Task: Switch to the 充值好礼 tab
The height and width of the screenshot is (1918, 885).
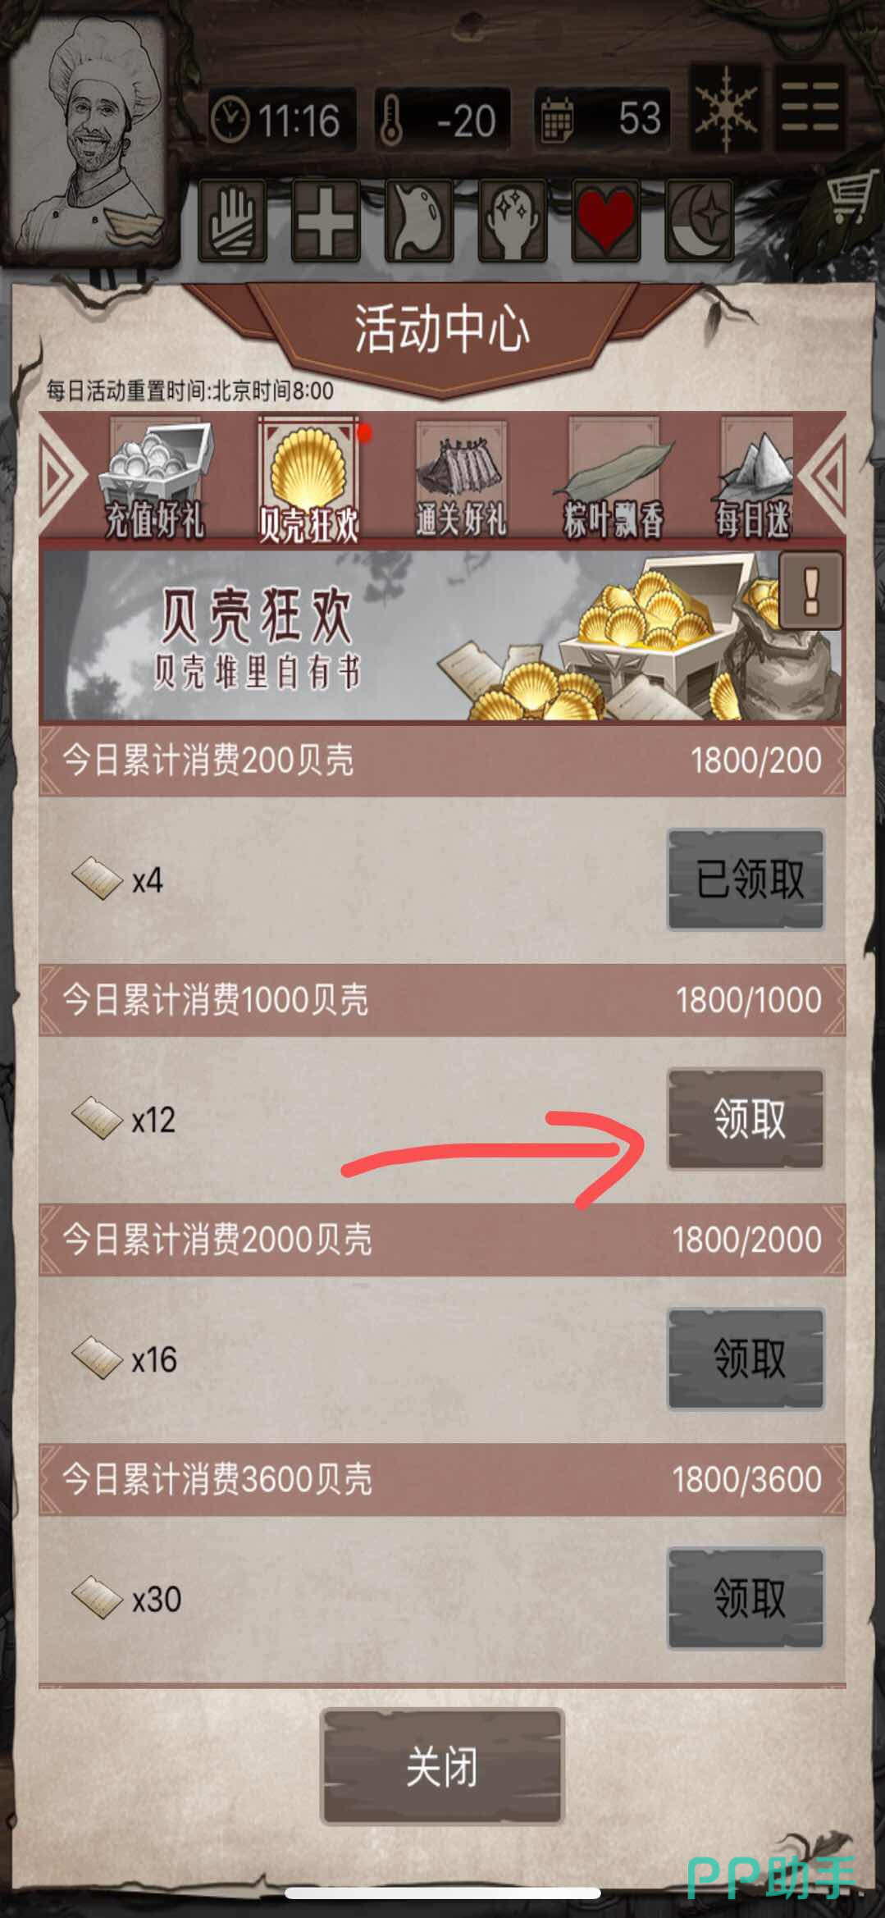Action: 155,479
